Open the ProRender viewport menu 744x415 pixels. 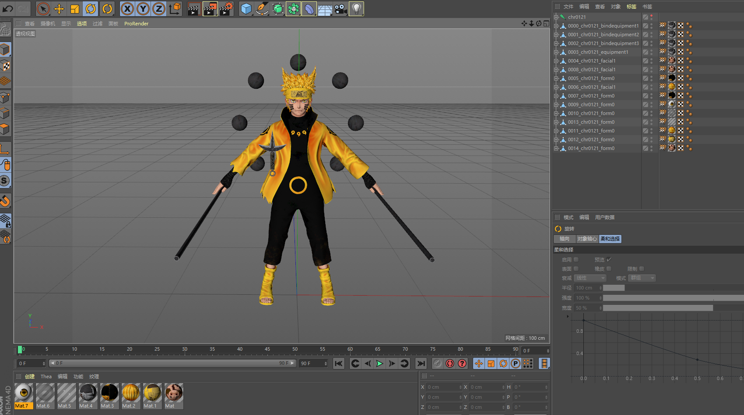pyautogui.click(x=136, y=24)
